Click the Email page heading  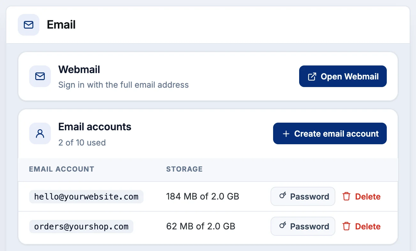pos(61,24)
